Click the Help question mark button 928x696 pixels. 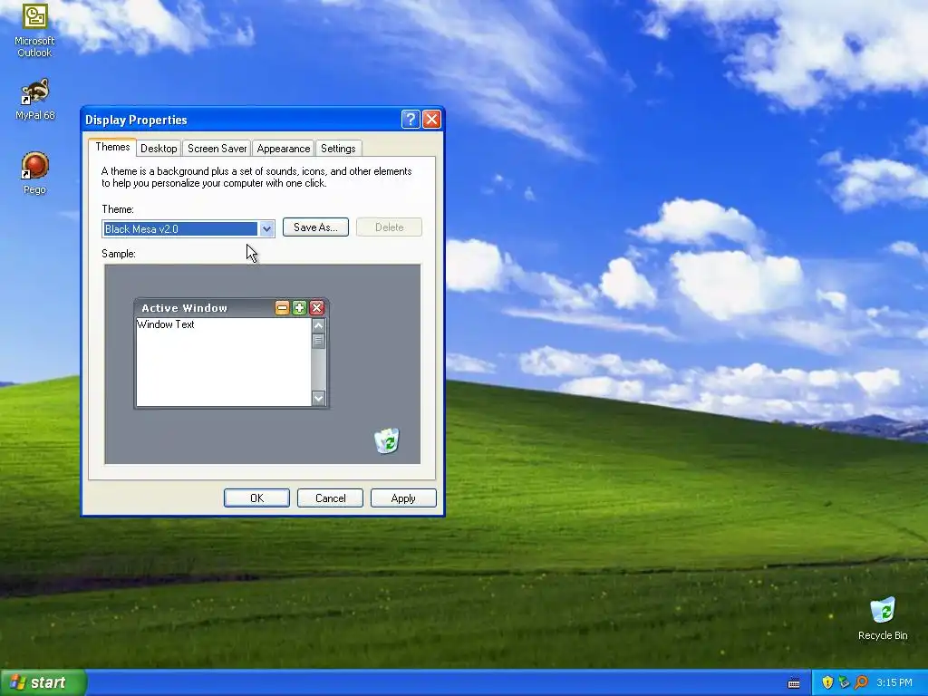pyautogui.click(x=411, y=120)
